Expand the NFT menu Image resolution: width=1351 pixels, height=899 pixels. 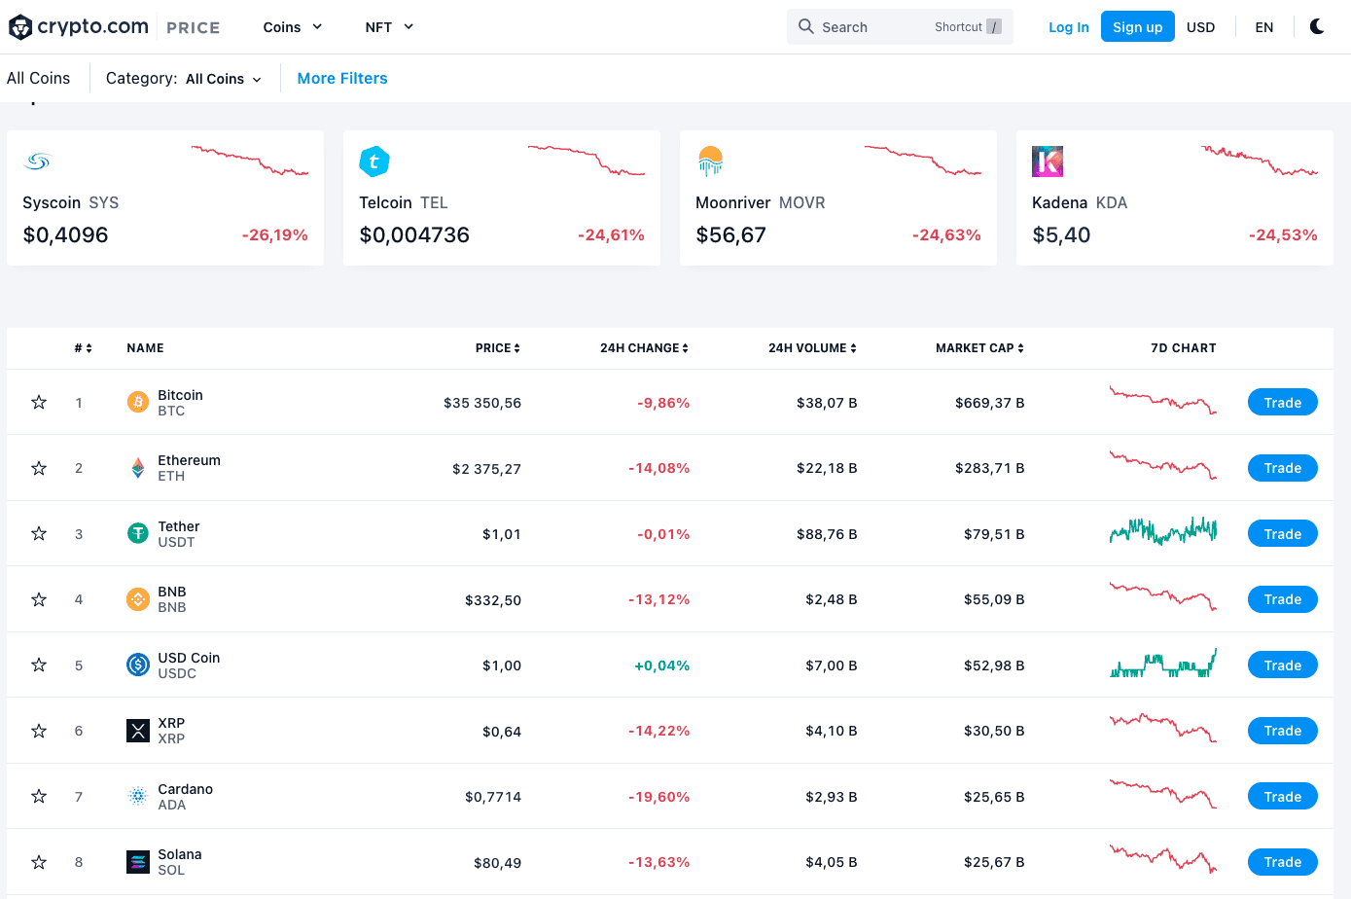[x=389, y=27]
